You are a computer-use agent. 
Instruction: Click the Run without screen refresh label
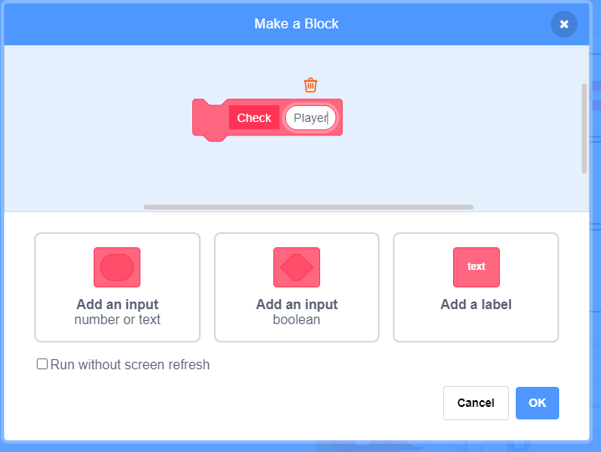click(130, 364)
